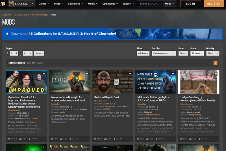This screenshot has height=151, width=226.
Task: Open the Order Desc dropdown
Action: pos(183,53)
